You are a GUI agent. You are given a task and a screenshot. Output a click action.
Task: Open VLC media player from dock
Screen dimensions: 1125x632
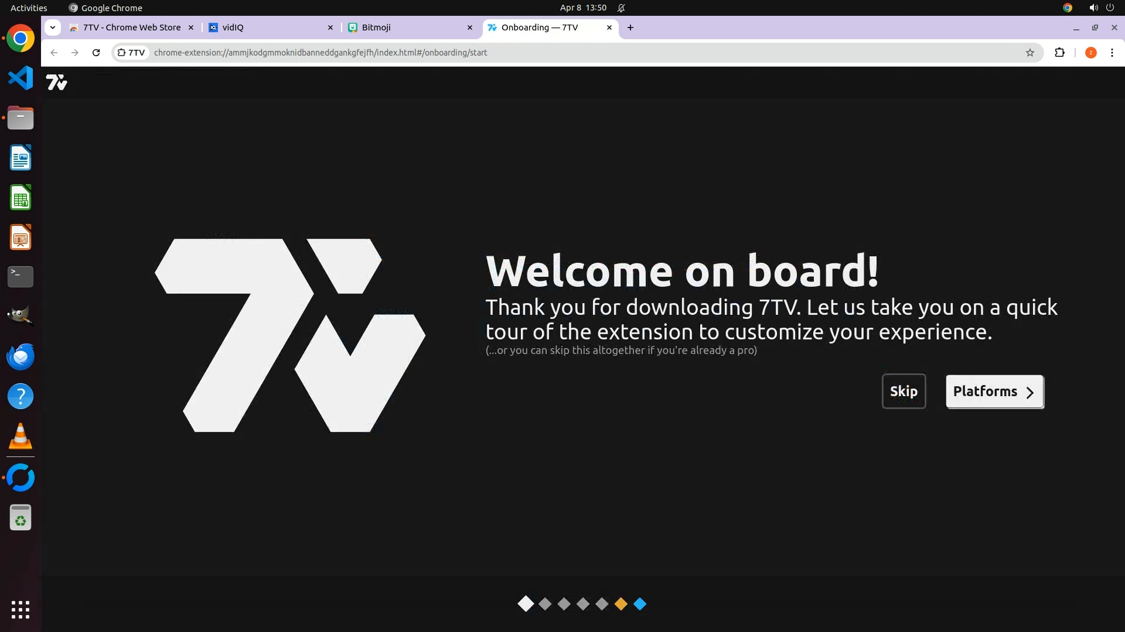pos(21,437)
